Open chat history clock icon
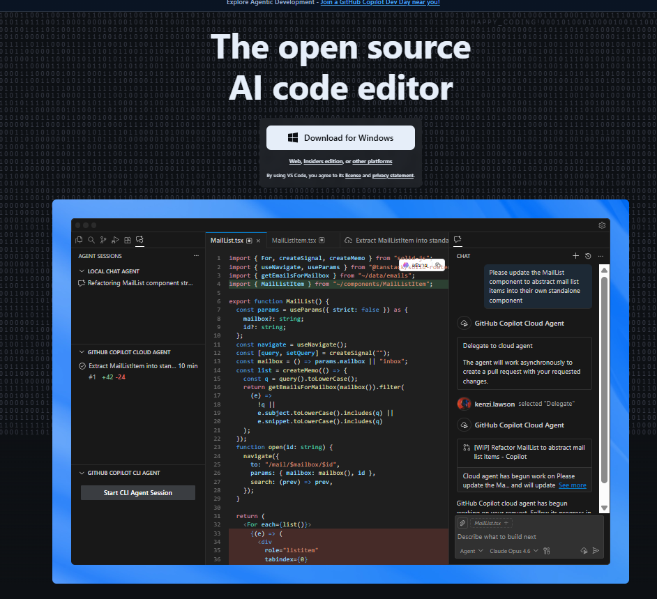657x599 pixels. click(588, 256)
